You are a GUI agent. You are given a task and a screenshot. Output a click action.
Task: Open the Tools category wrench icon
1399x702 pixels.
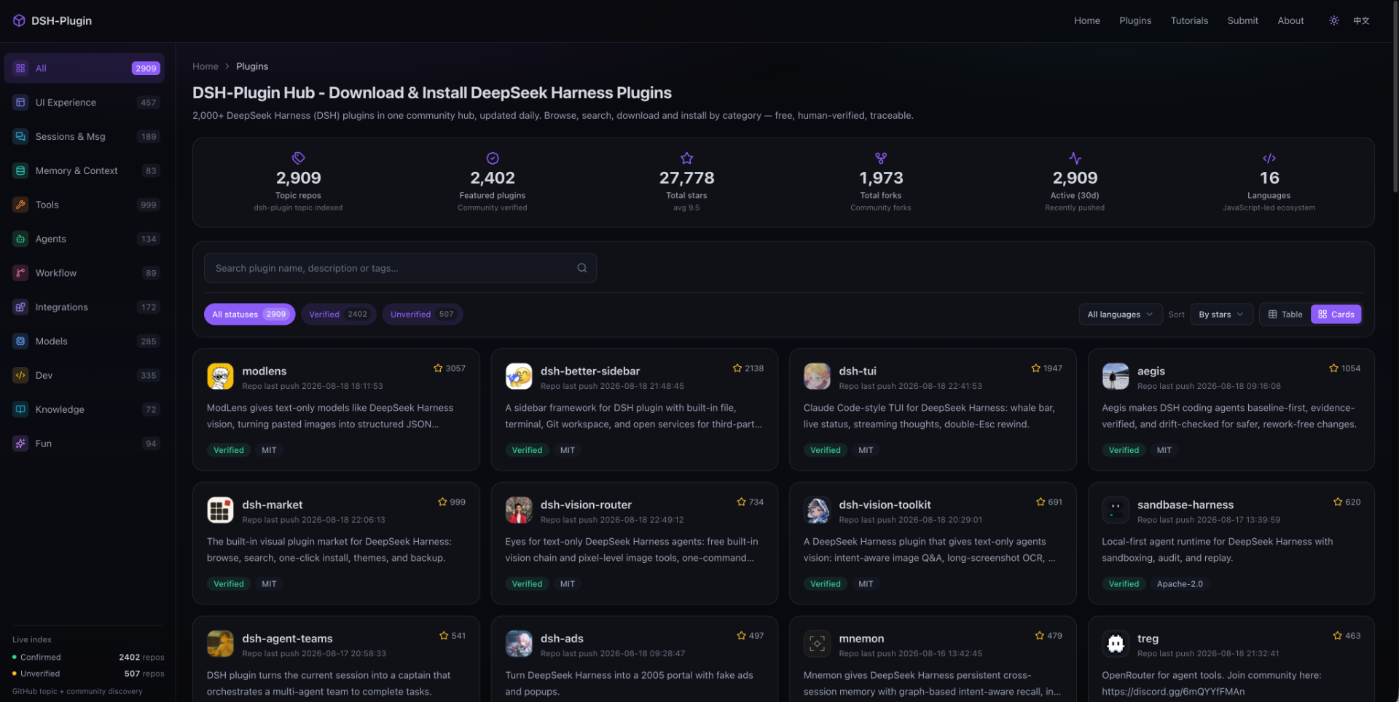(x=20, y=205)
